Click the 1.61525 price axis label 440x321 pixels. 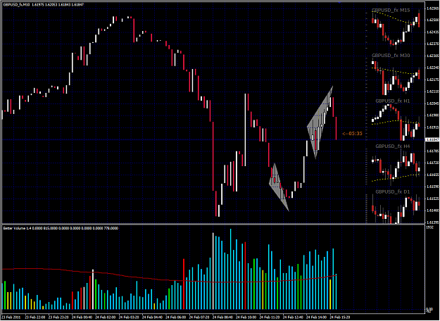[x=432, y=199]
